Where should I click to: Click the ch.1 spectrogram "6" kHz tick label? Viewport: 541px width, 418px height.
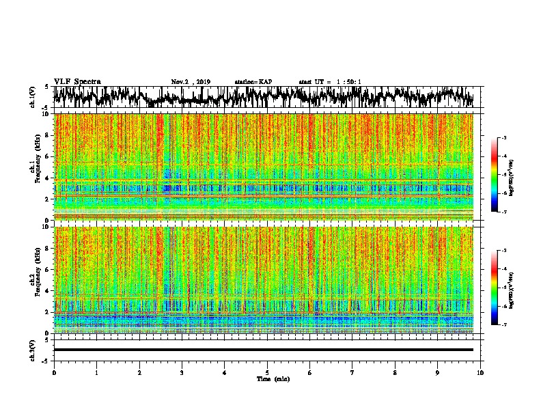point(48,157)
